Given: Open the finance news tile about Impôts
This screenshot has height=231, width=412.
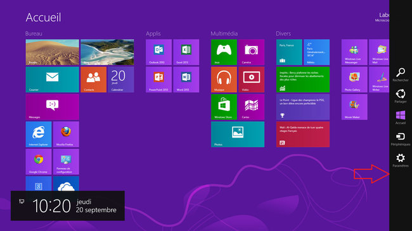Looking at the screenshot, I should 303,80.
